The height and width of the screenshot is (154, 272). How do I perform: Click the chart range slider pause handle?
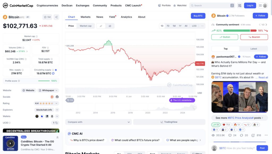(195, 107)
